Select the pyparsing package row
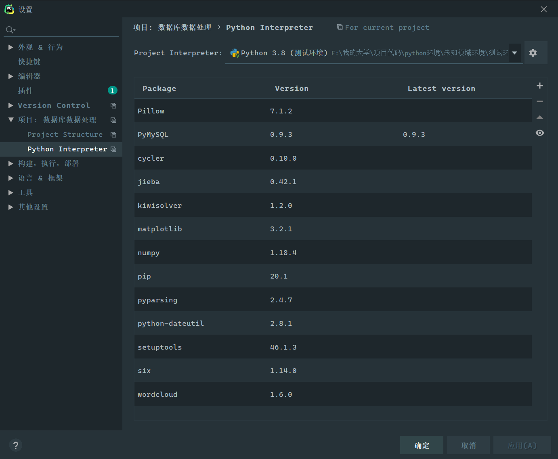The width and height of the screenshot is (558, 459). tap(333, 300)
